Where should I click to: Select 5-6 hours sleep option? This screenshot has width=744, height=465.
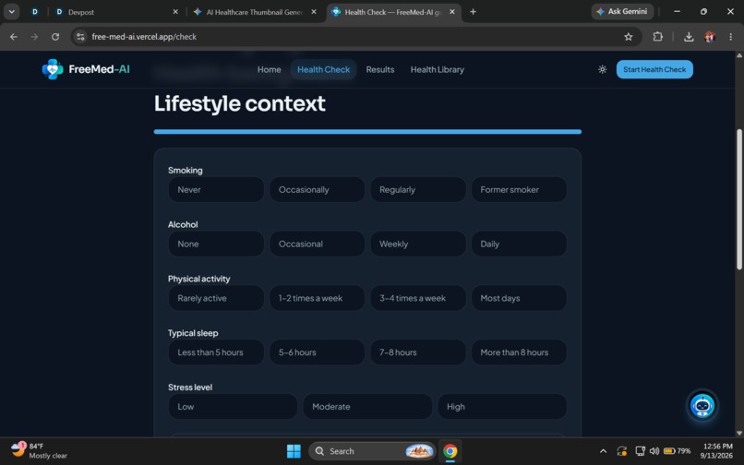click(x=317, y=352)
